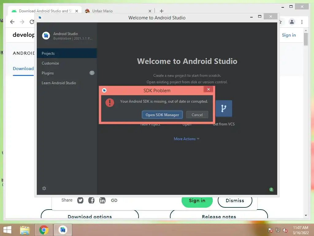Click Get from VCS branch icon

coord(224,108)
